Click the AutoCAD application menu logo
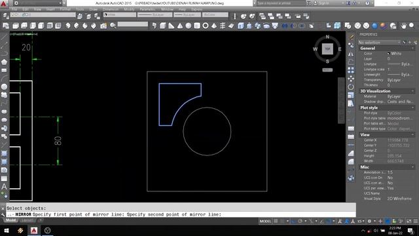419x236 pixels. click(x=3, y=3)
